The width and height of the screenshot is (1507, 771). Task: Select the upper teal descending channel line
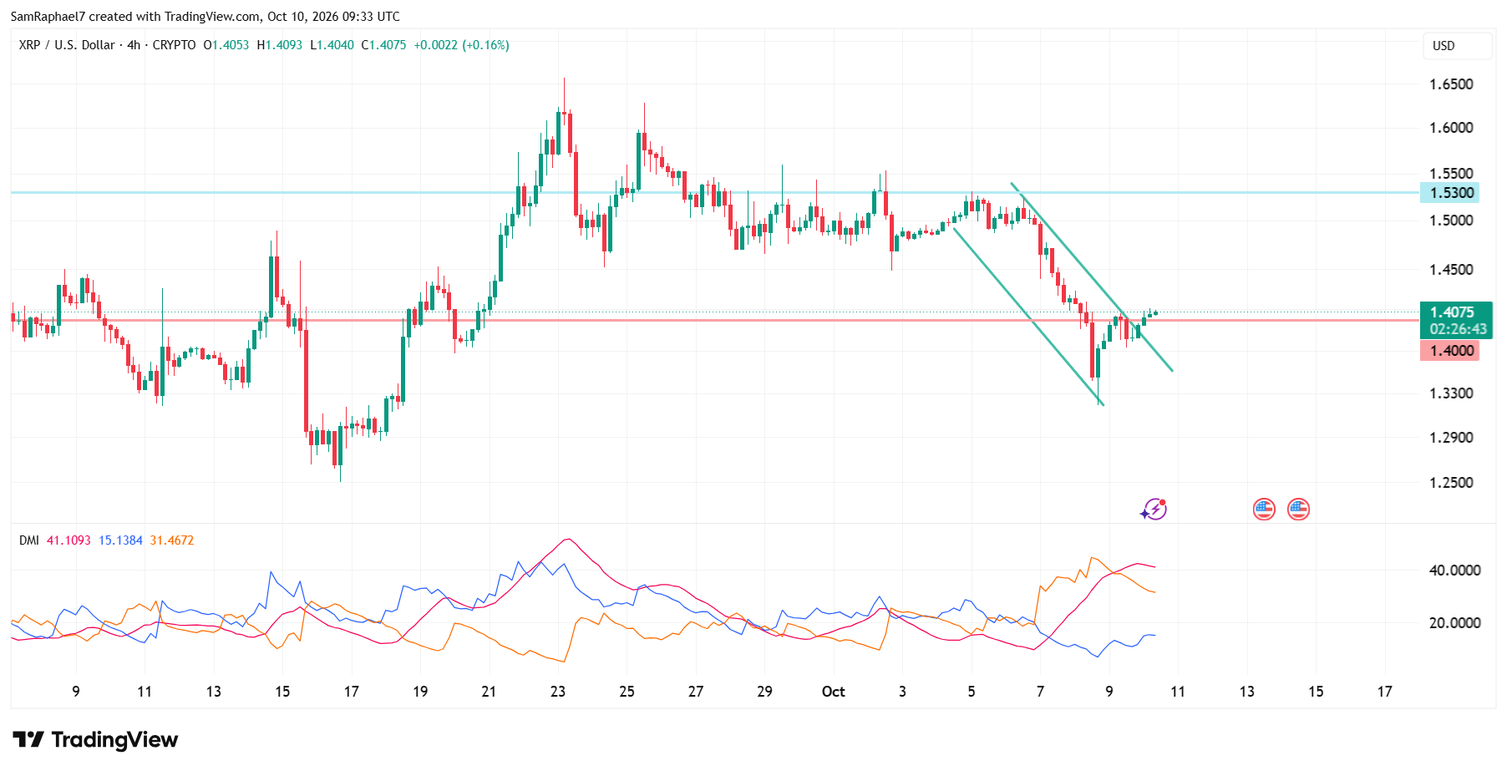(x=1092, y=277)
